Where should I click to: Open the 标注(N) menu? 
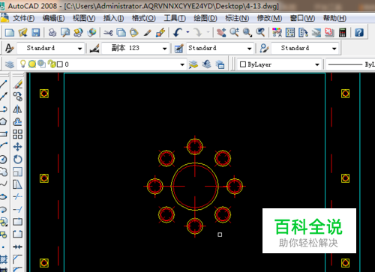pyautogui.click(x=237, y=18)
